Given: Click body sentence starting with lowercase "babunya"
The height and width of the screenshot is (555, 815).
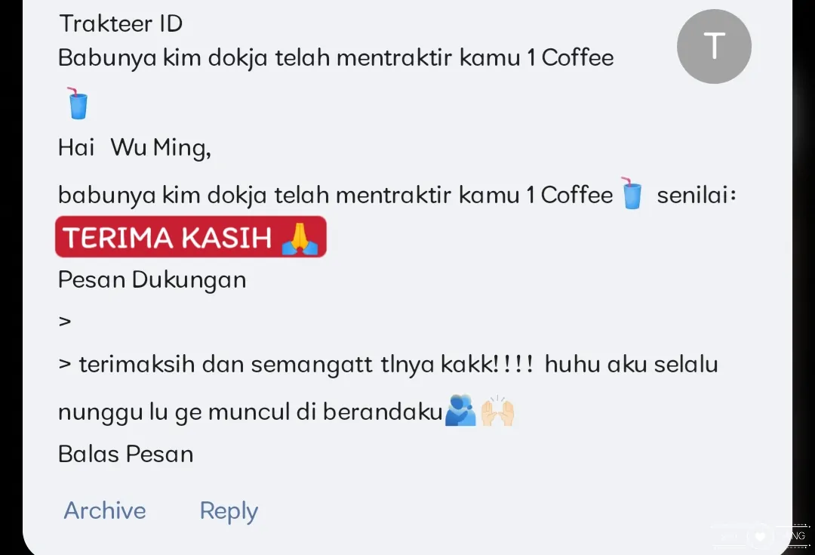Looking at the screenshot, I should pyautogui.click(x=336, y=196).
